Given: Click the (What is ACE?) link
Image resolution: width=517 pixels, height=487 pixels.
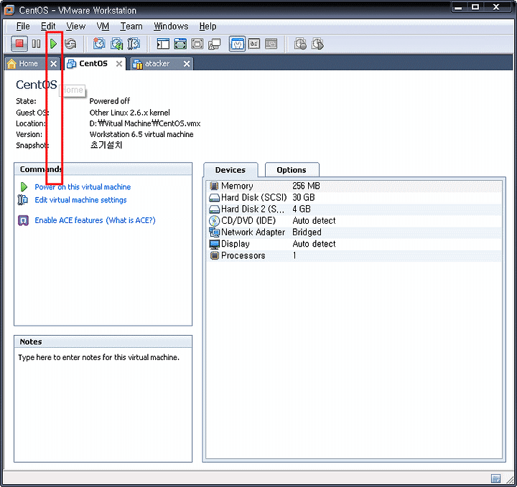Looking at the screenshot, I should 131,220.
